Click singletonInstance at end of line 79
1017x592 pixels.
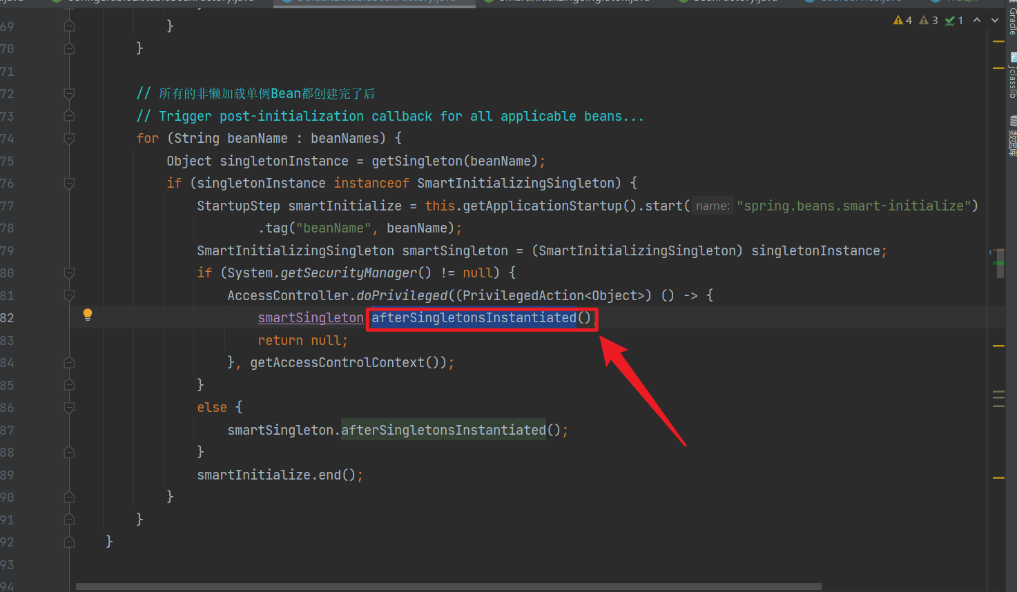(x=815, y=251)
